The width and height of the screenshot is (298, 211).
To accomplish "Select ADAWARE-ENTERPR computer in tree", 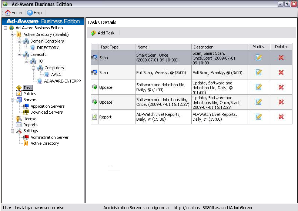I will (x=63, y=81).
